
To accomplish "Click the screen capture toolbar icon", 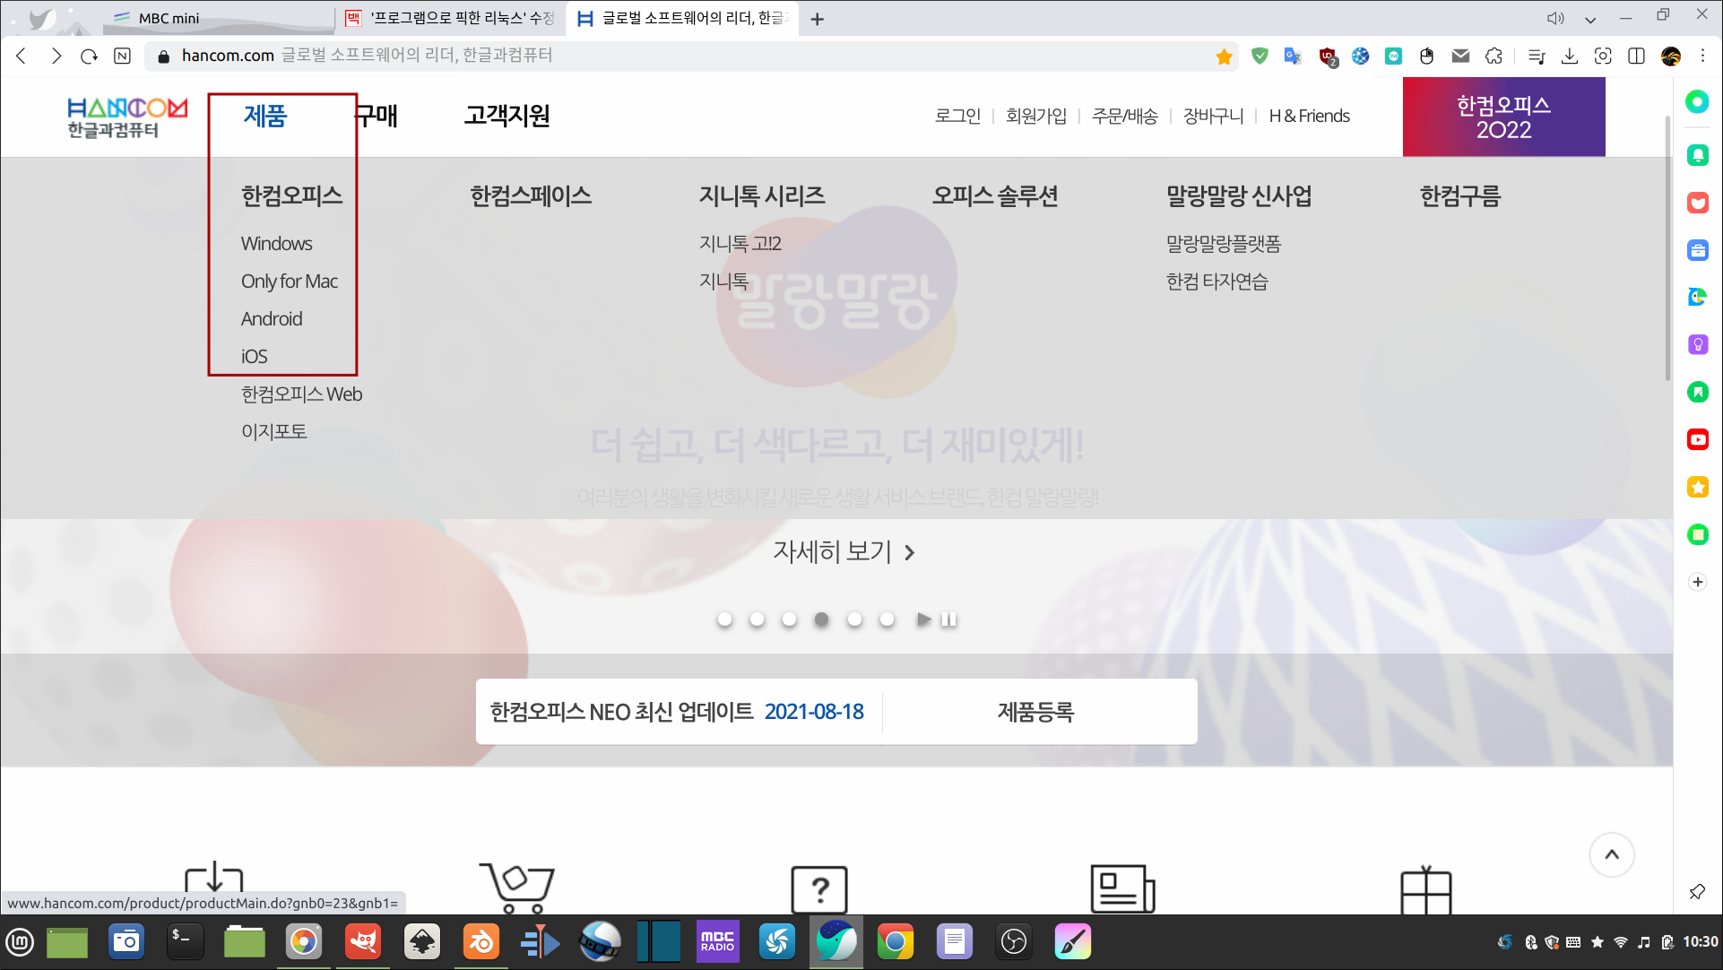I will pos(1603,56).
